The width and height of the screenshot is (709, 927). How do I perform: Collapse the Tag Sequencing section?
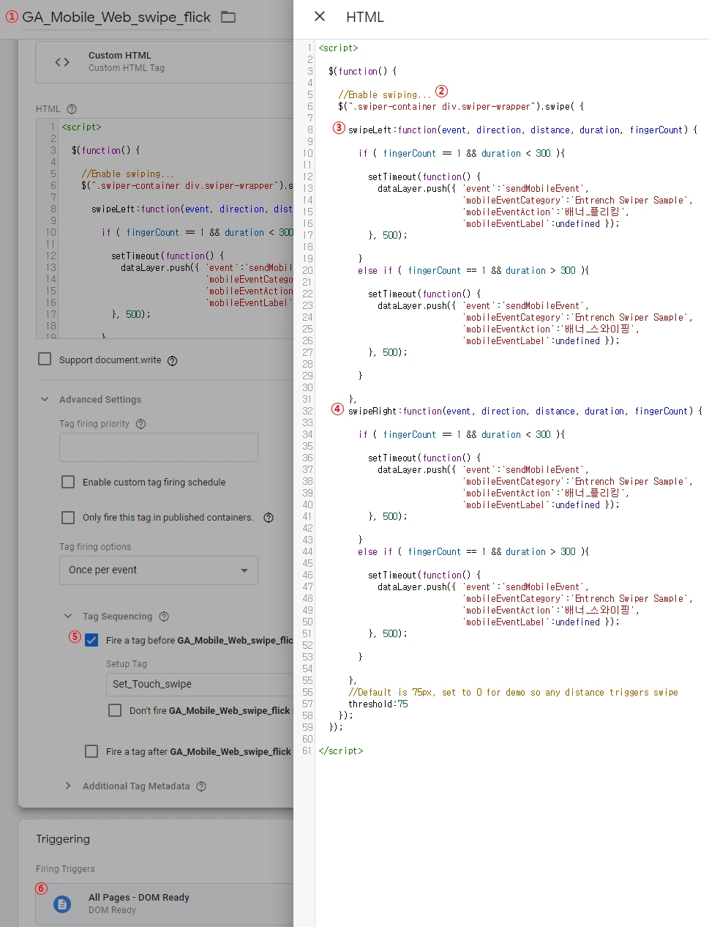pos(68,617)
